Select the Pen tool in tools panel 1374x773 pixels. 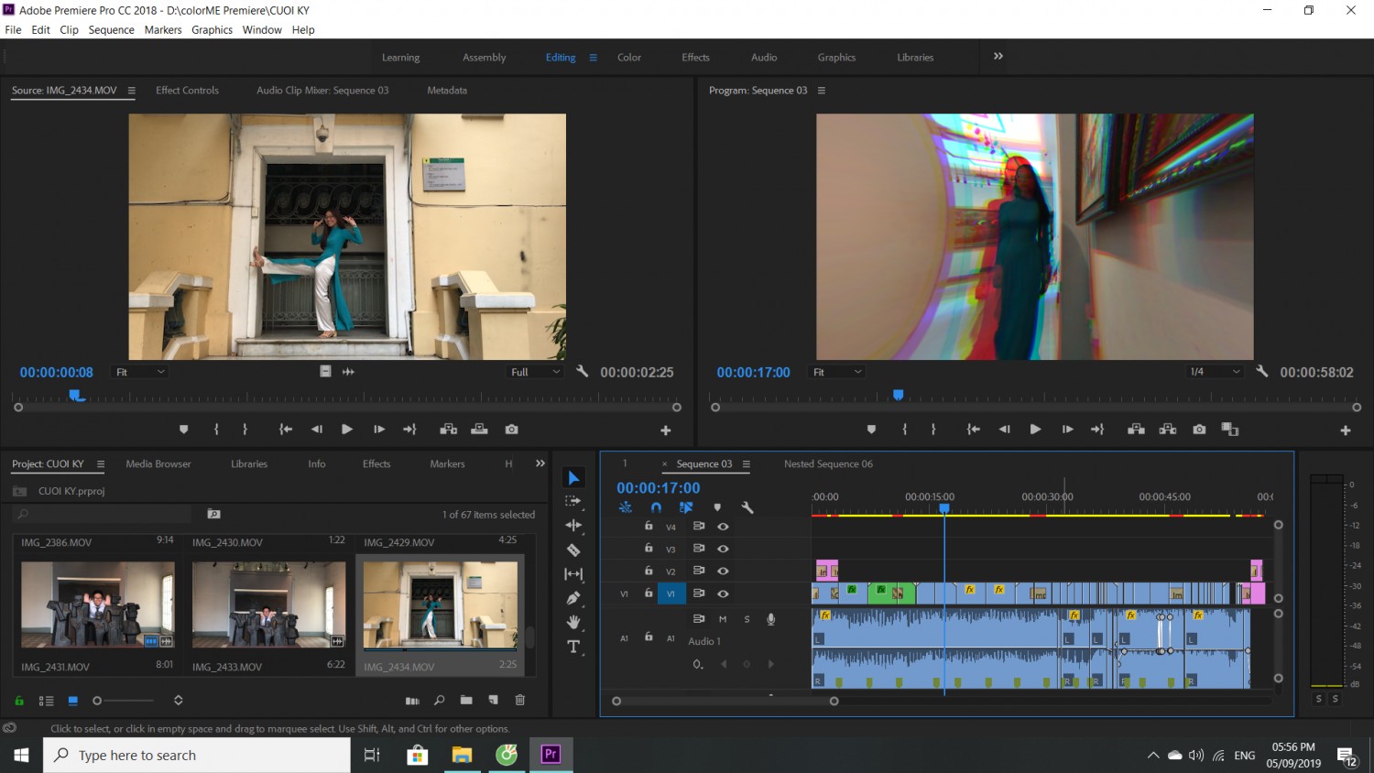[573, 598]
